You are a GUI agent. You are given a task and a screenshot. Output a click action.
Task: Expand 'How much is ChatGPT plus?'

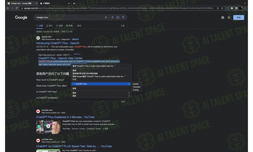pos(50,80)
